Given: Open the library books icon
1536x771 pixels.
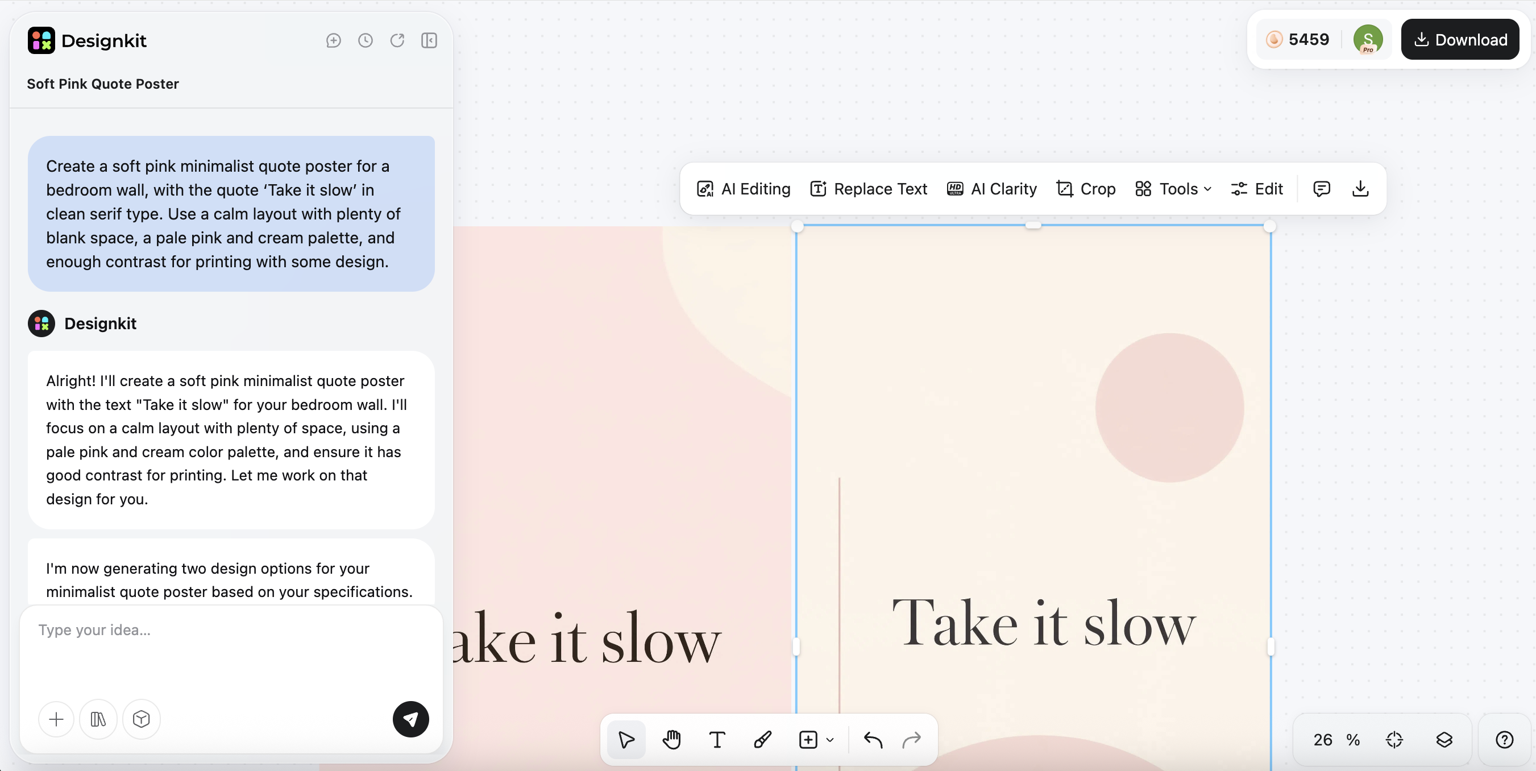Looking at the screenshot, I should pyautogui.click(x=98, y=719).
